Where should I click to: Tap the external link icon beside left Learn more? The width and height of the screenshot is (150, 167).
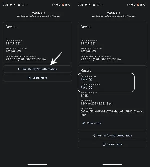click(x=29, y=78)
